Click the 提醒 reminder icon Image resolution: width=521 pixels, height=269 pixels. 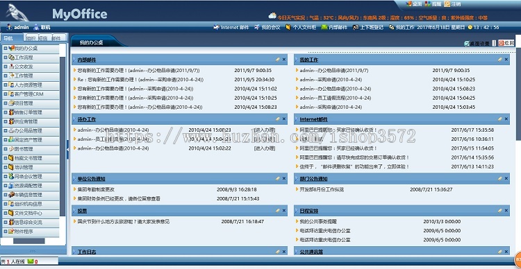point(428,4)
